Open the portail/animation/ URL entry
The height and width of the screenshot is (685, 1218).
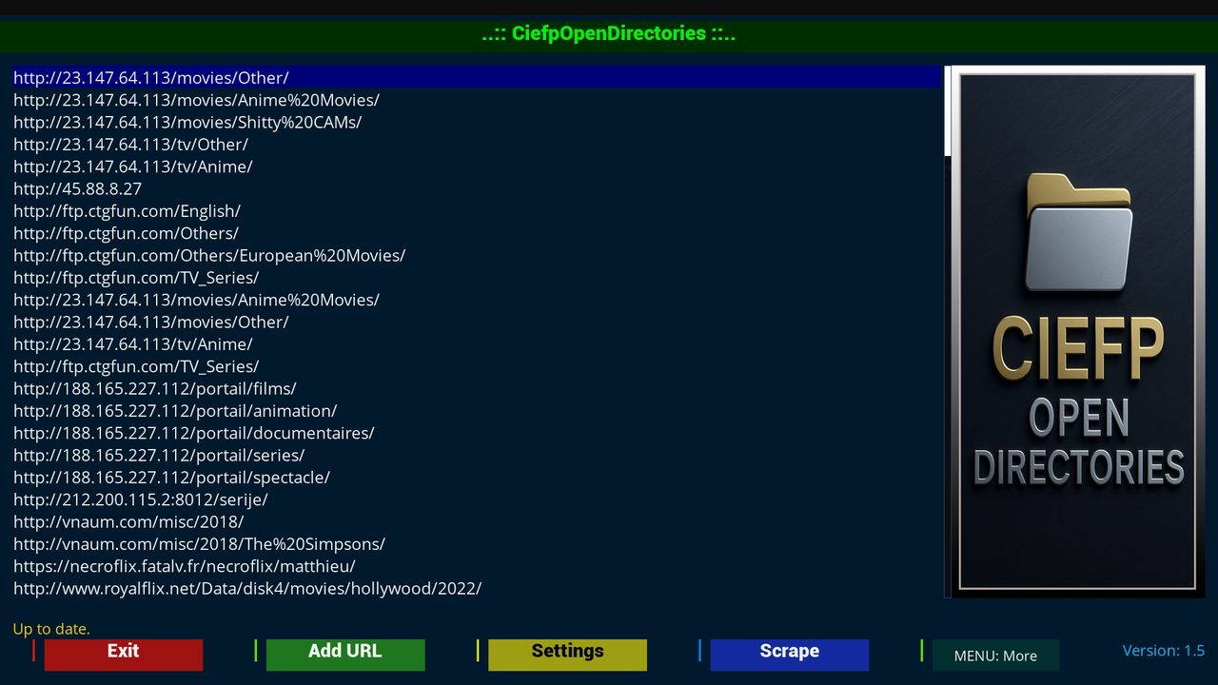point(477,410)
